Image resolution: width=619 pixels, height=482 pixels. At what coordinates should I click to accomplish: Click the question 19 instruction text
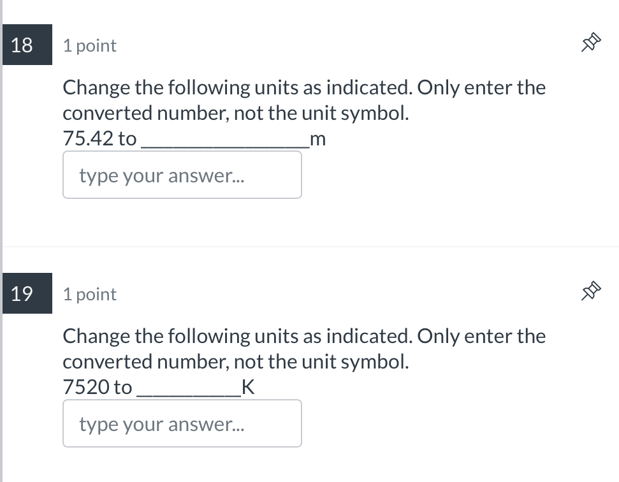point(304,349)
